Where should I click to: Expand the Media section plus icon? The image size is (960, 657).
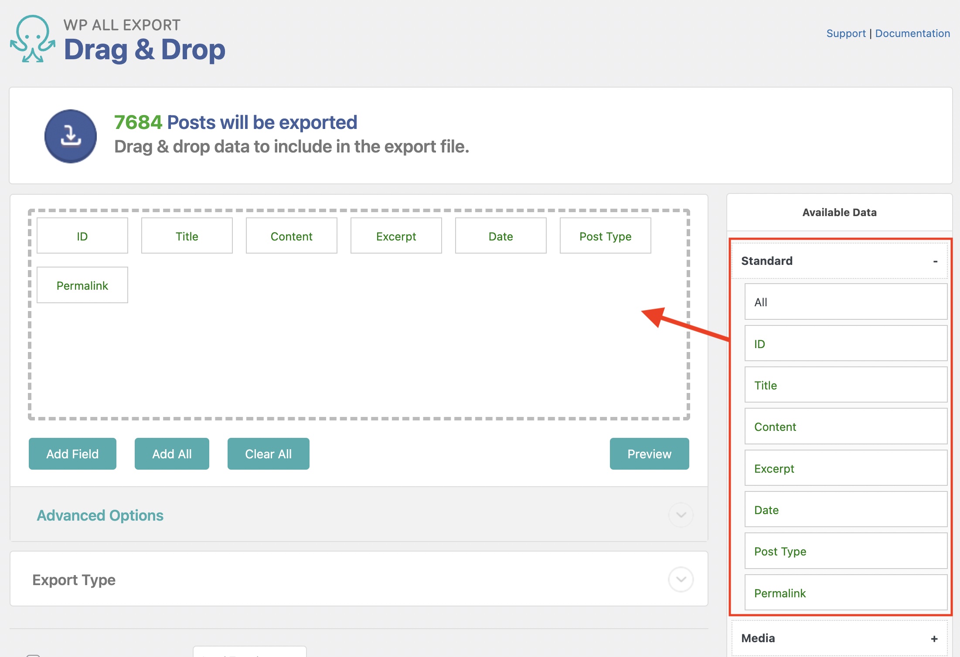934,639
